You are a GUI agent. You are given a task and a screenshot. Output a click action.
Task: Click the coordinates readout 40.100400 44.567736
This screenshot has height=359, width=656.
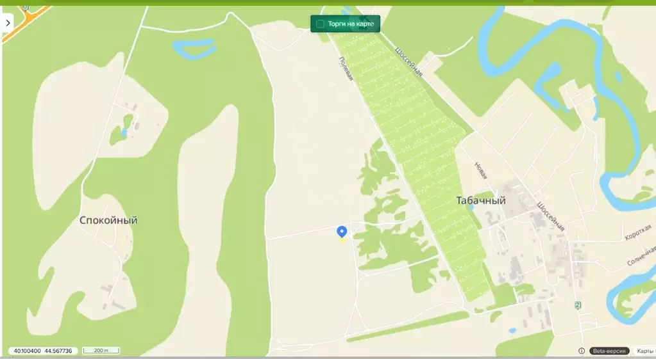click(x=43, y=351)
